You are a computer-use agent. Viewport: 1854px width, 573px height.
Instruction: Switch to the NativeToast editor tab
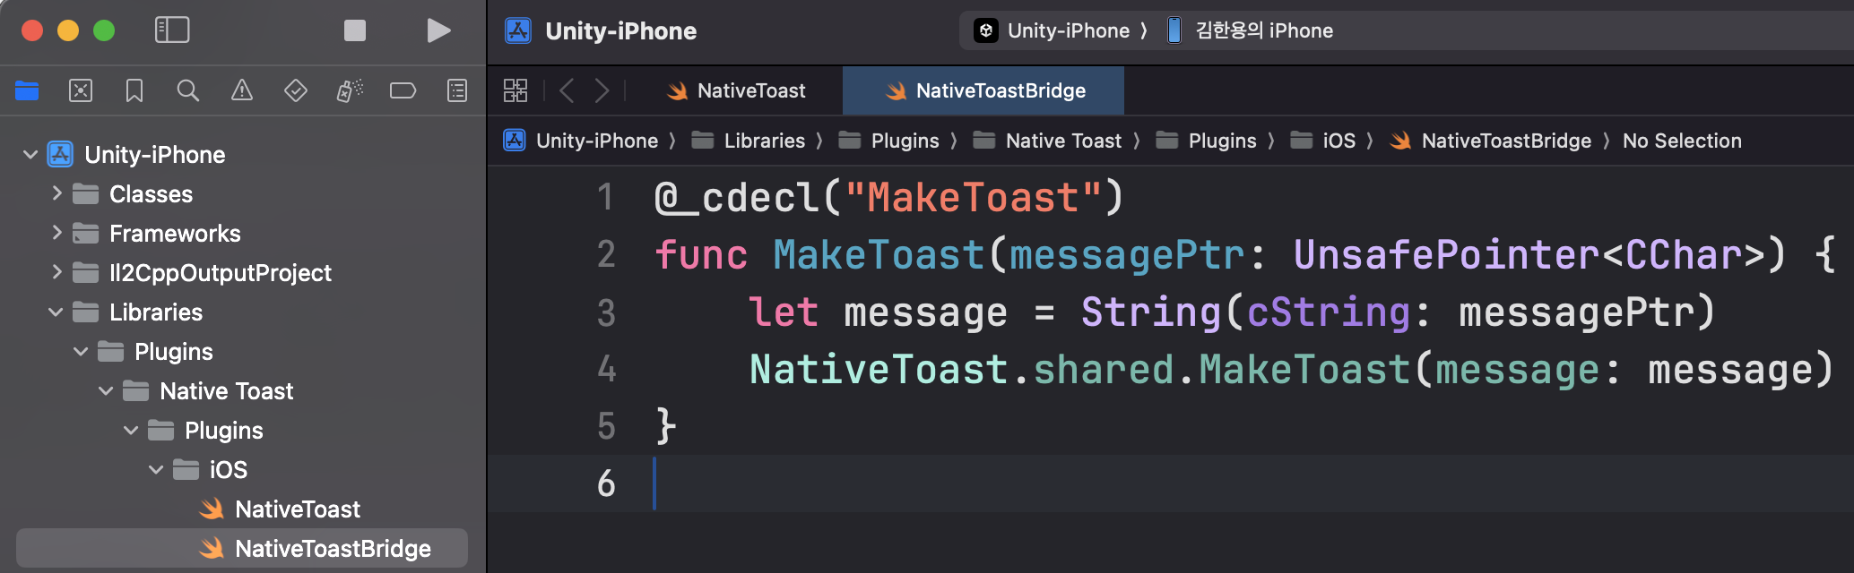737,90
